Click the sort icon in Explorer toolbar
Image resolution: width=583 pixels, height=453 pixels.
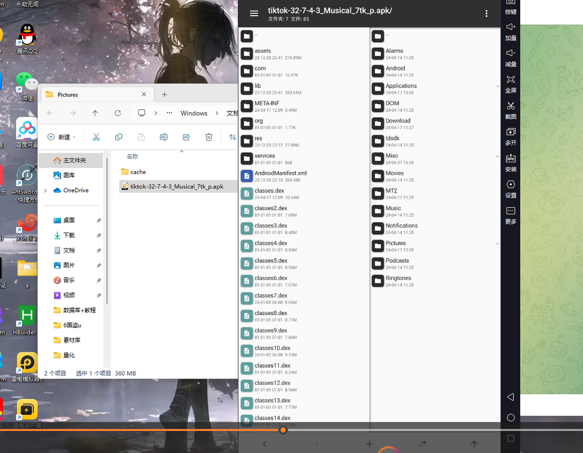coord(233,137)
